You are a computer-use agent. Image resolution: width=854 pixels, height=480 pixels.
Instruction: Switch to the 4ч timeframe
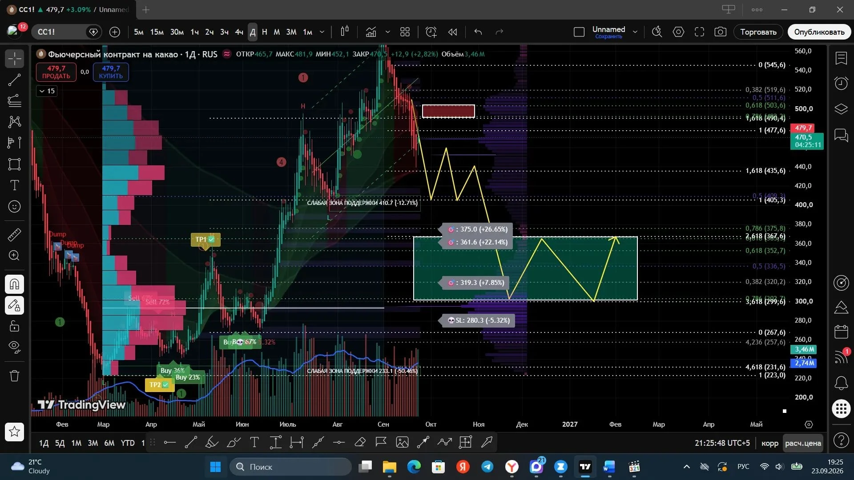[239, 32]
